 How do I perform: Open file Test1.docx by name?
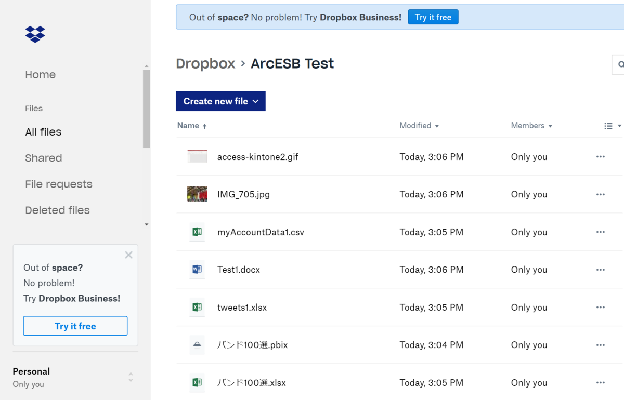pyautogui.click(x=239, y=270)
